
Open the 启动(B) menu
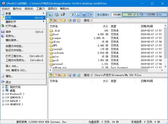click(x=29, y=9)
